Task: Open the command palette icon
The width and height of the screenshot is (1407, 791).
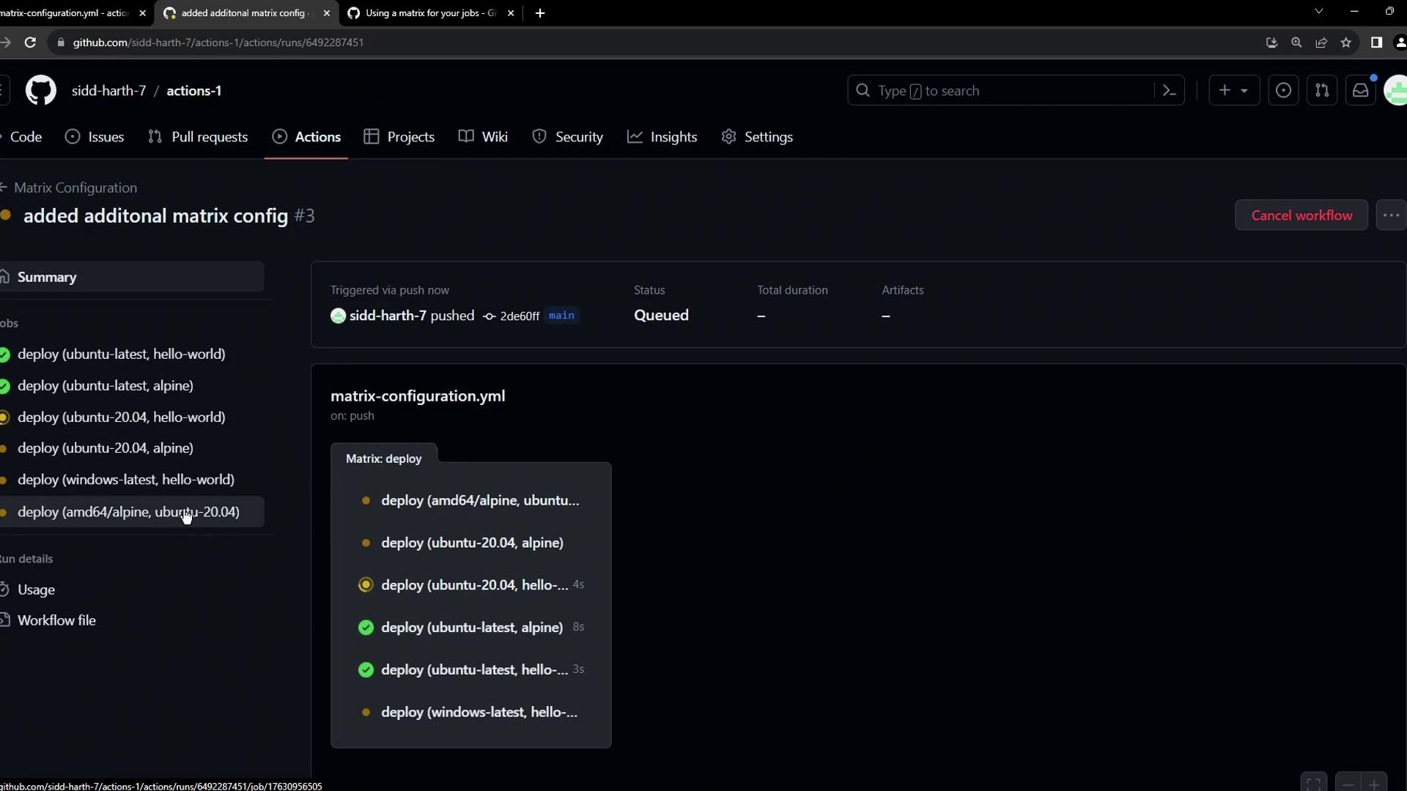Action: pos(1170,91)
